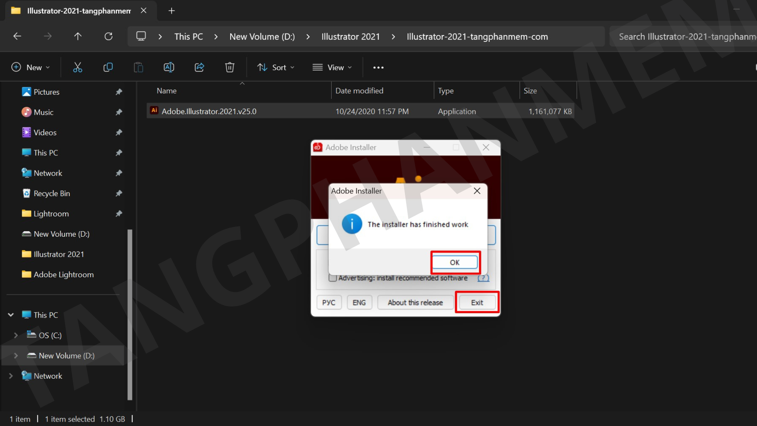The width and height of the screenshot is (757, 426).
Task: Click the pin icon beside Pictures
Action: tap(119, 92)
